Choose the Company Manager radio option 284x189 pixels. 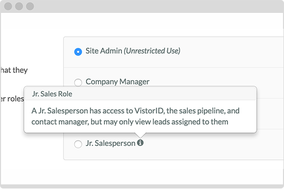(x=78, y=82)
